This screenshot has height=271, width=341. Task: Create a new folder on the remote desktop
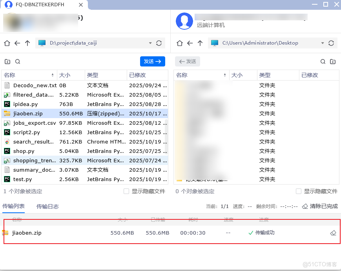[x=333, y=61]
